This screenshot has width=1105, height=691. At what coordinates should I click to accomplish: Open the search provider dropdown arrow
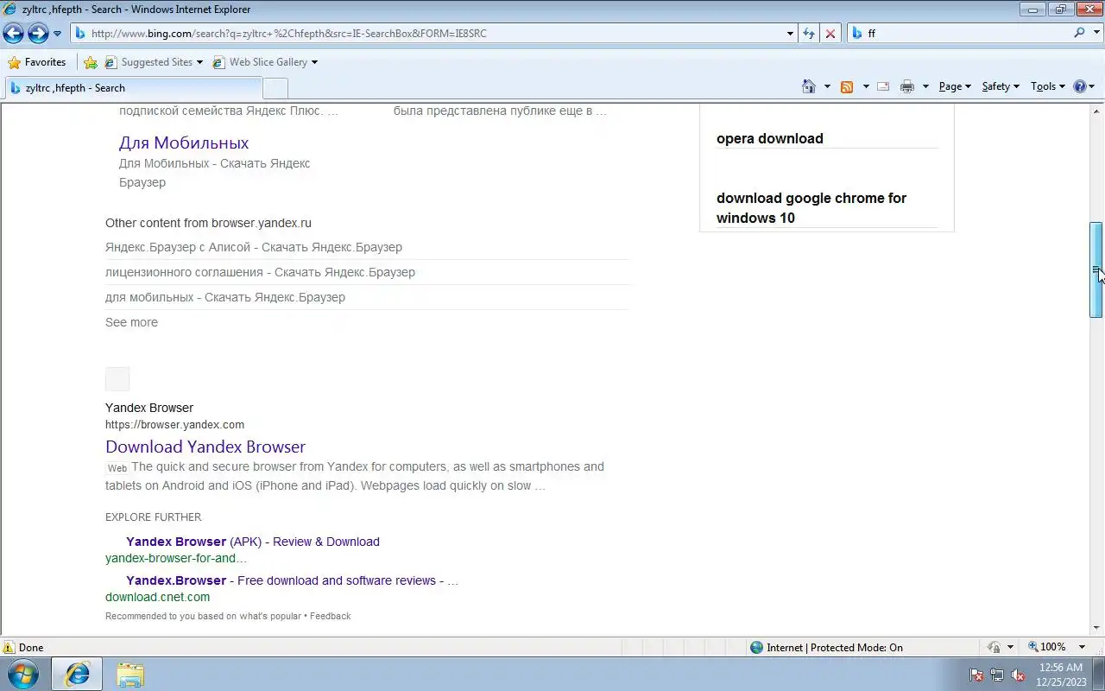point(1095,33)
